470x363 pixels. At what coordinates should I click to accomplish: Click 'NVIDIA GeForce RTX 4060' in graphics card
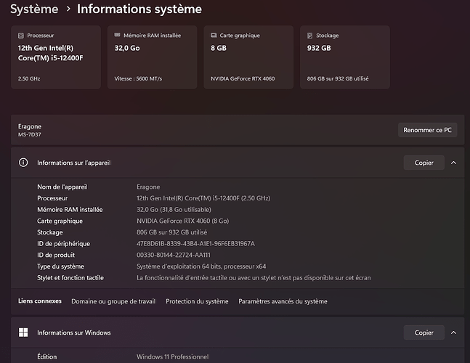pos(243,78)
